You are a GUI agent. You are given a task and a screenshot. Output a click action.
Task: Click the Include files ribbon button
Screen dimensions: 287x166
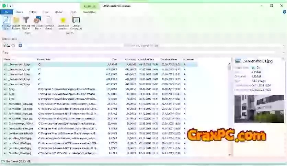[x=7, y=23]
